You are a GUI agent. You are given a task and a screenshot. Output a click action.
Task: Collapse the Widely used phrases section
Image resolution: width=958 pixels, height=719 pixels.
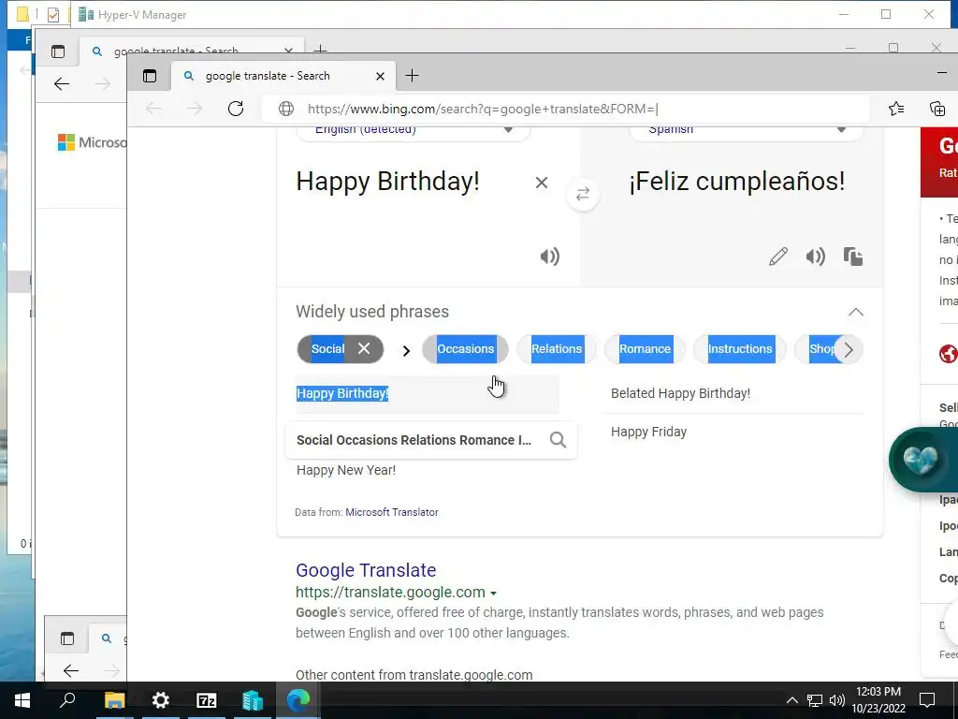point(856,312)
